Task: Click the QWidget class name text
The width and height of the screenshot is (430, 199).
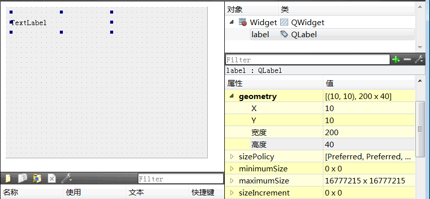Action: (x=308, y=23)
